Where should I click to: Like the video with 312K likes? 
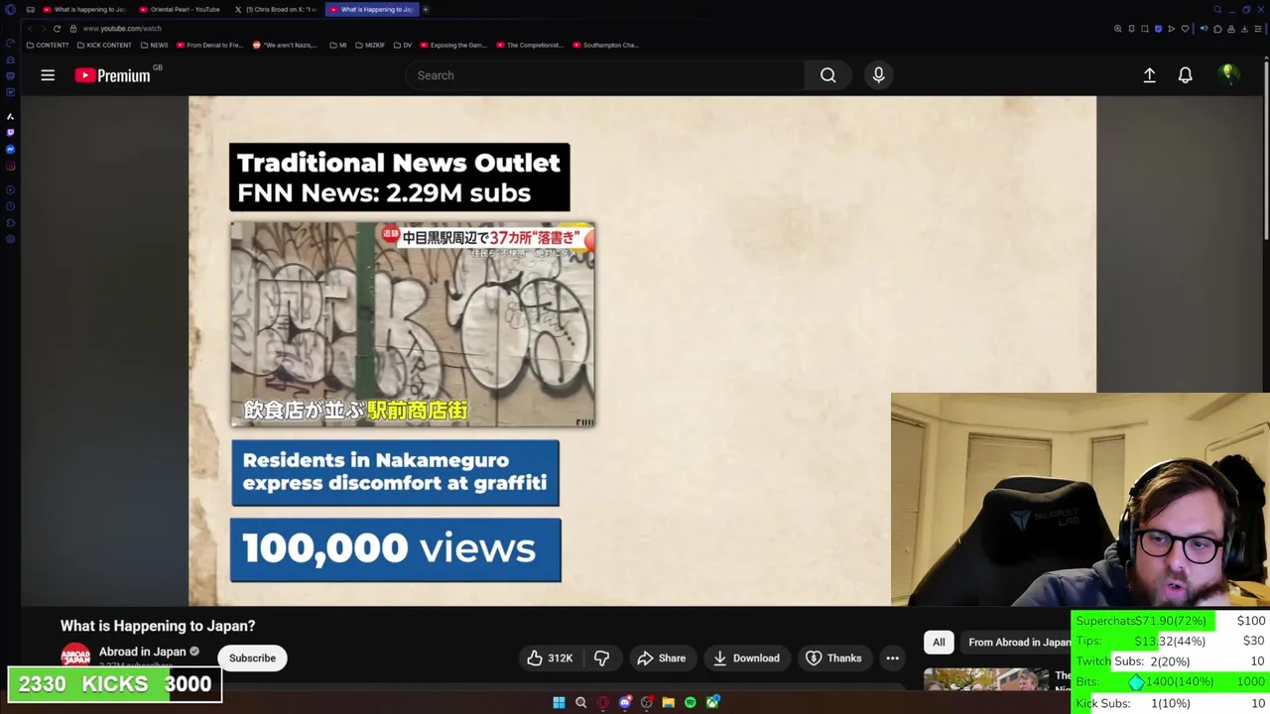pyautogui.click(x=550, y=658)
